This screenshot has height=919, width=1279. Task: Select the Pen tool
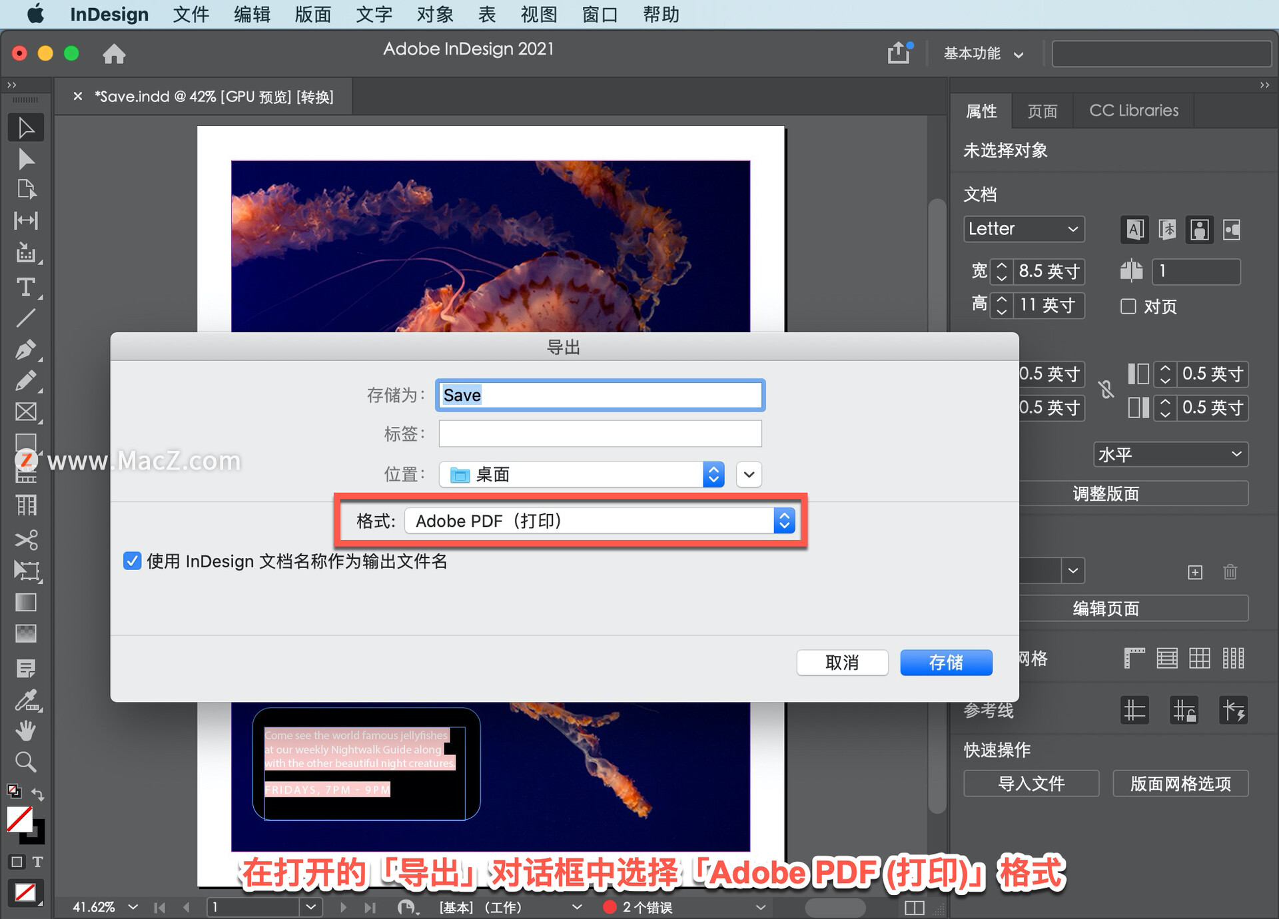26,350
